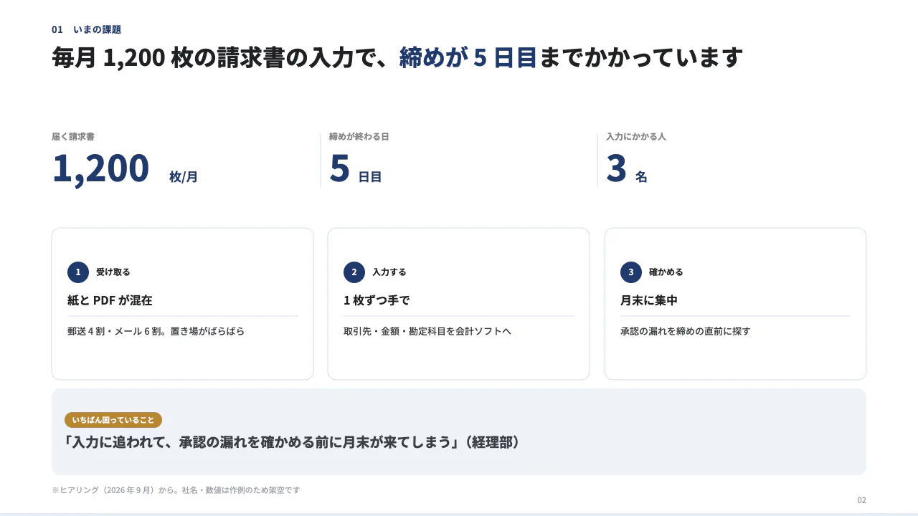Select the unit text 日目 beside 5
This screenshot has height=516, width=918.
click(370, 176)
